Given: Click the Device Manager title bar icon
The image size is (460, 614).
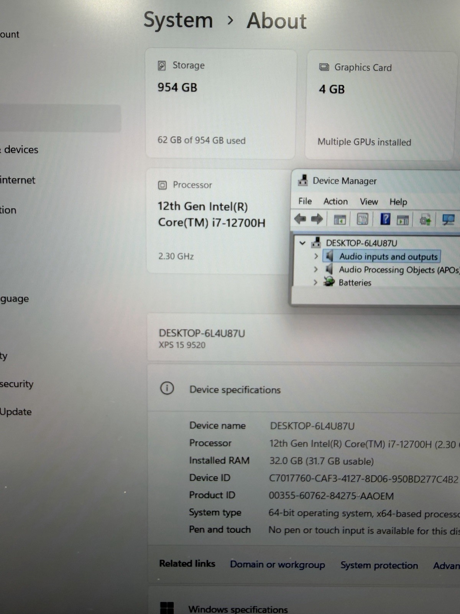Looking at the screenshot, I should [303, 180].
